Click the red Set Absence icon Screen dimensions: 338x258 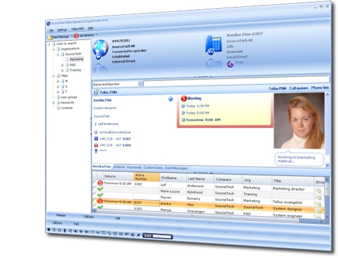(76, 36)
